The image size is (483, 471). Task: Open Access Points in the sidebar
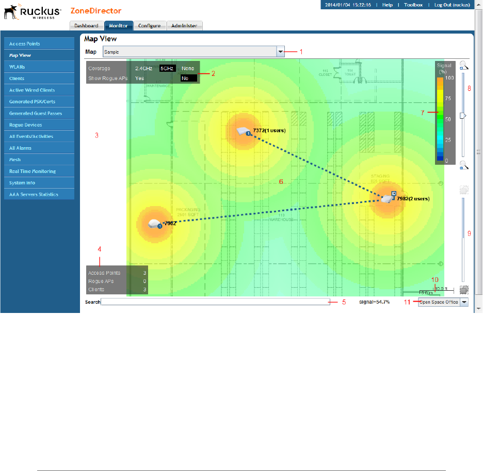pos(39,44)
